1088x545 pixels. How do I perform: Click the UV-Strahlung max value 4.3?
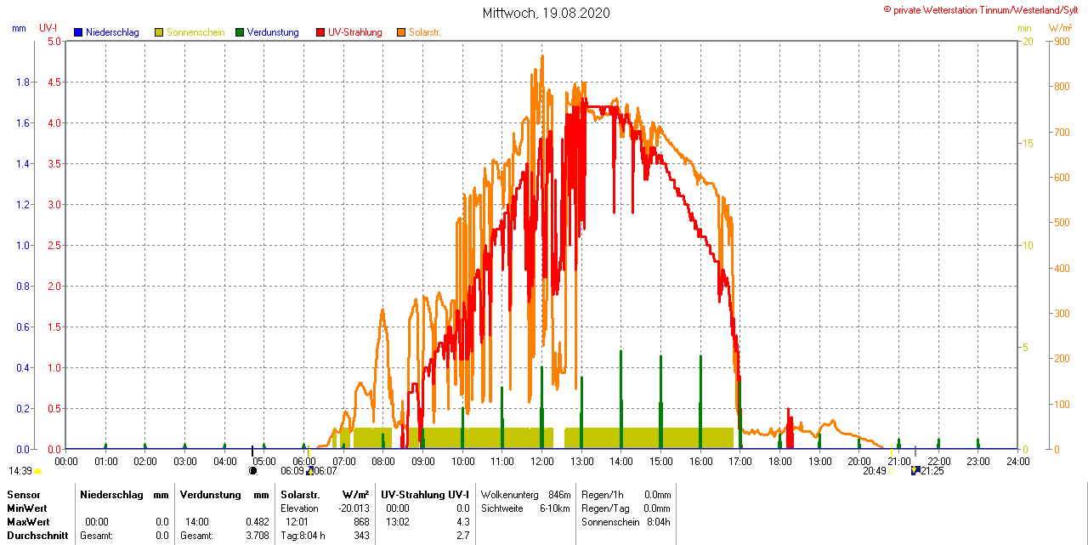pos(462,521)
